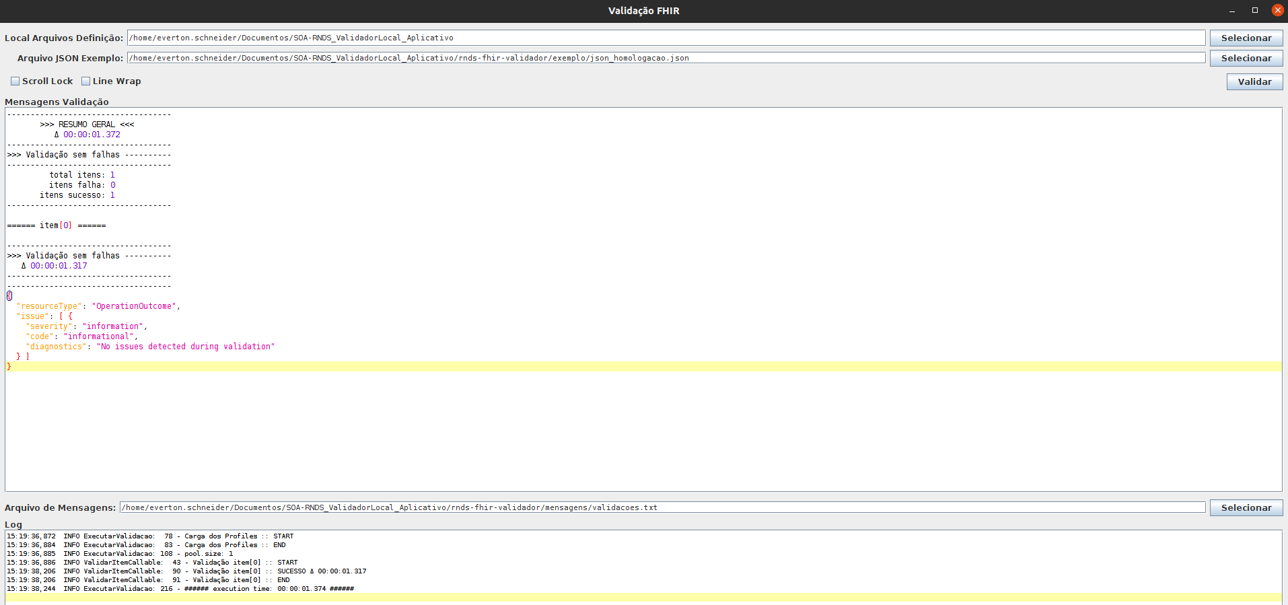Click log line "SUCESSO Δ 00:00:01.317"
The height and width of the screenshot is (605, 1288).
[186, 571]
